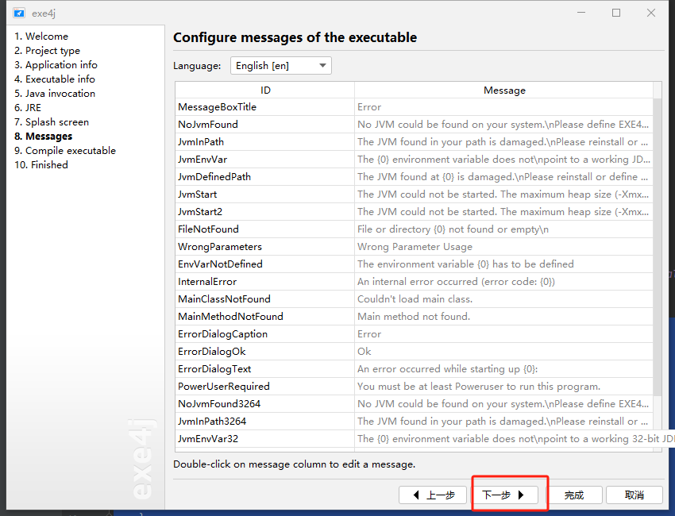Select the WrongParameters ID cell
675x516 pixels.
pos(264,247)
